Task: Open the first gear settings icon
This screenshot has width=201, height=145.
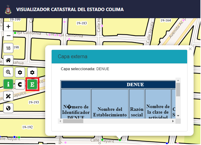Action: (20, 72)
